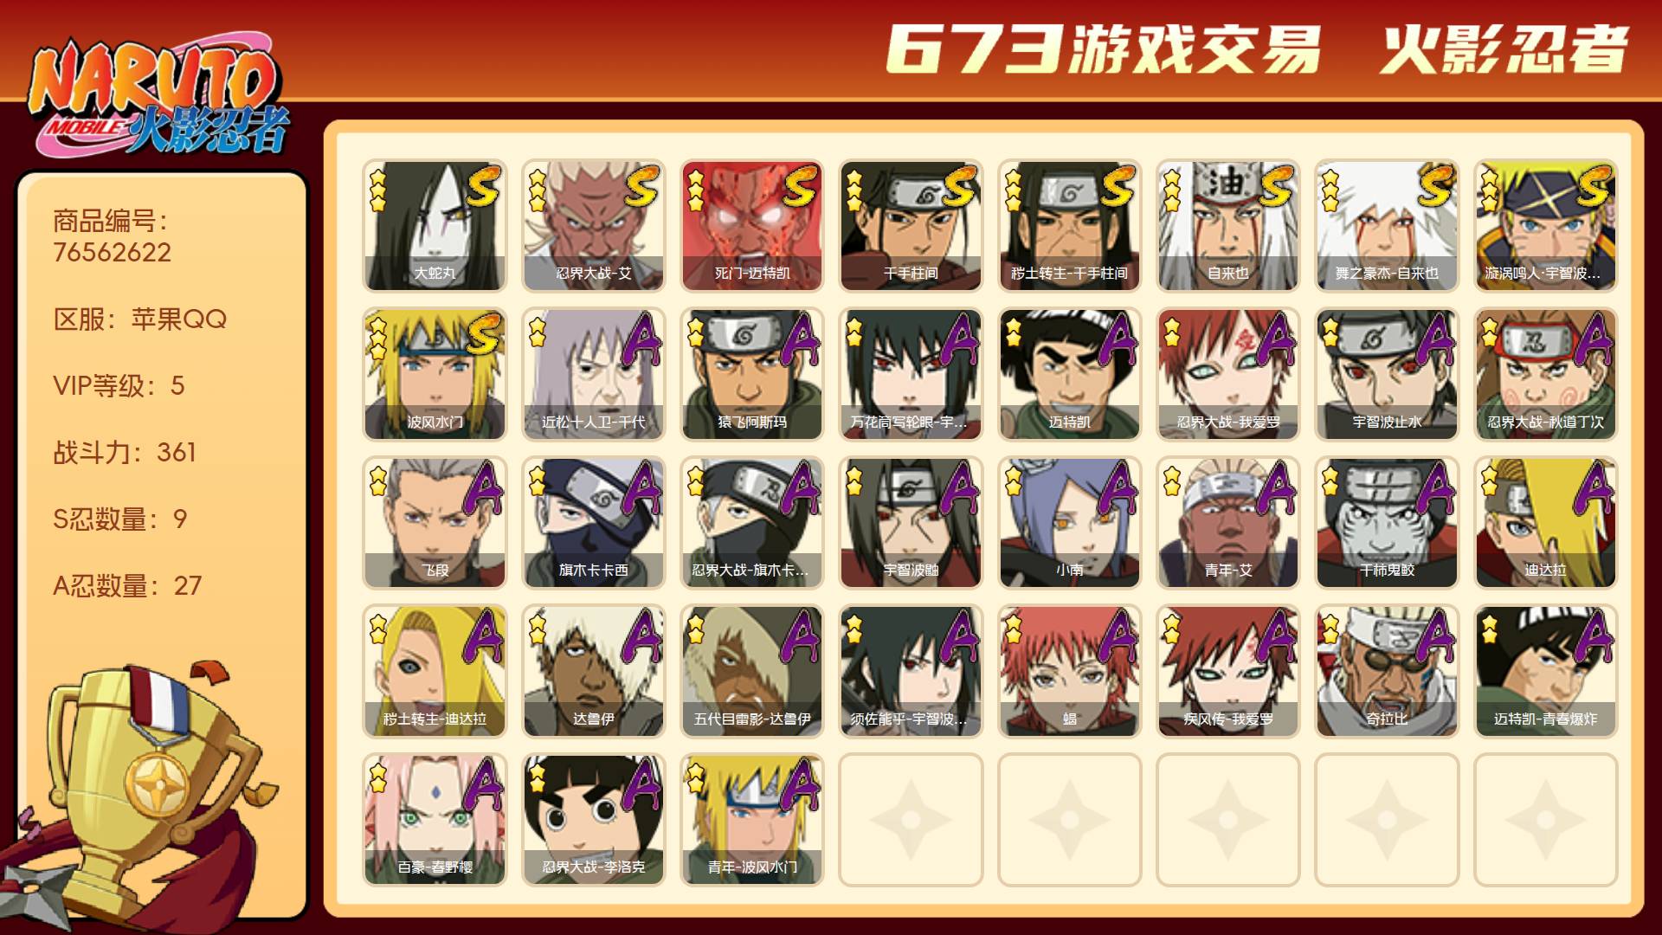The width and height of the screenshot is (1662, 935).
Task: Open the 猿飞阿斯玛 ninja card
Action: tap(751, 374)
